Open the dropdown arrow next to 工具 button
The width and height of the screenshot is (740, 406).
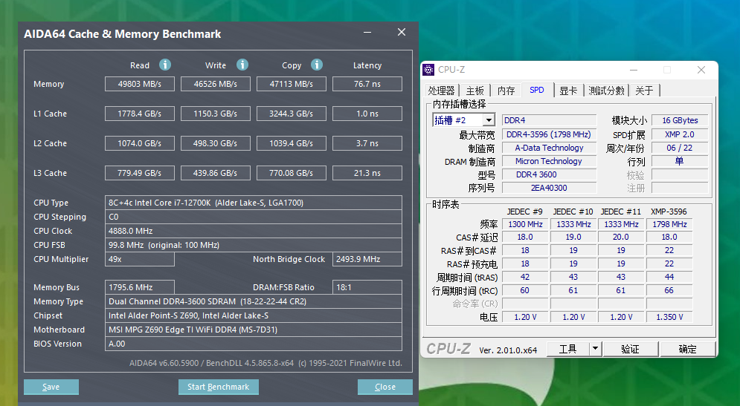(x=595, y=349)
